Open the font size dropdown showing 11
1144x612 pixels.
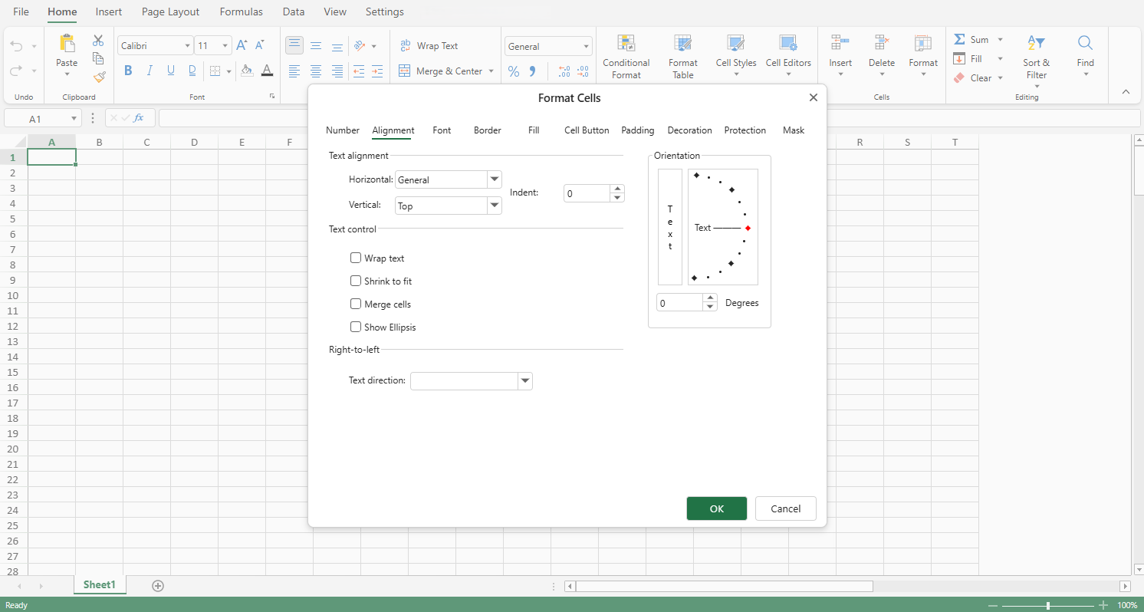click(x=225, y=46)
